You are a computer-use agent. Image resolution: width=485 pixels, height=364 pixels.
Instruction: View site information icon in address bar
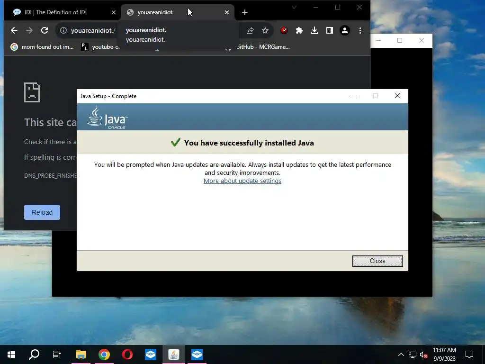tap(63, 30)
